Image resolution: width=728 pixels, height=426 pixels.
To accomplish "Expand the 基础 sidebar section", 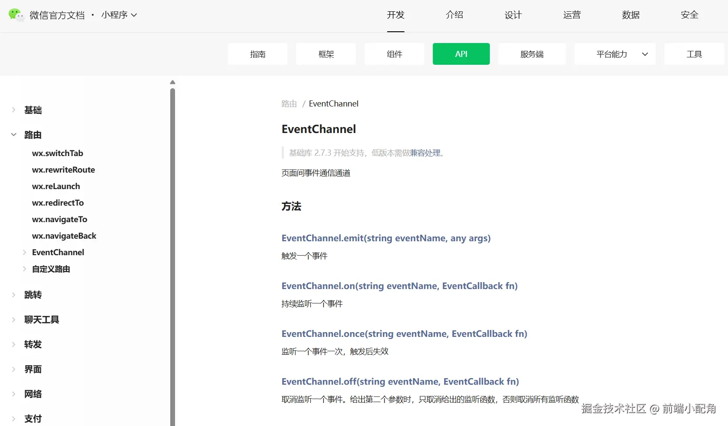I will [x=13, y=110].
